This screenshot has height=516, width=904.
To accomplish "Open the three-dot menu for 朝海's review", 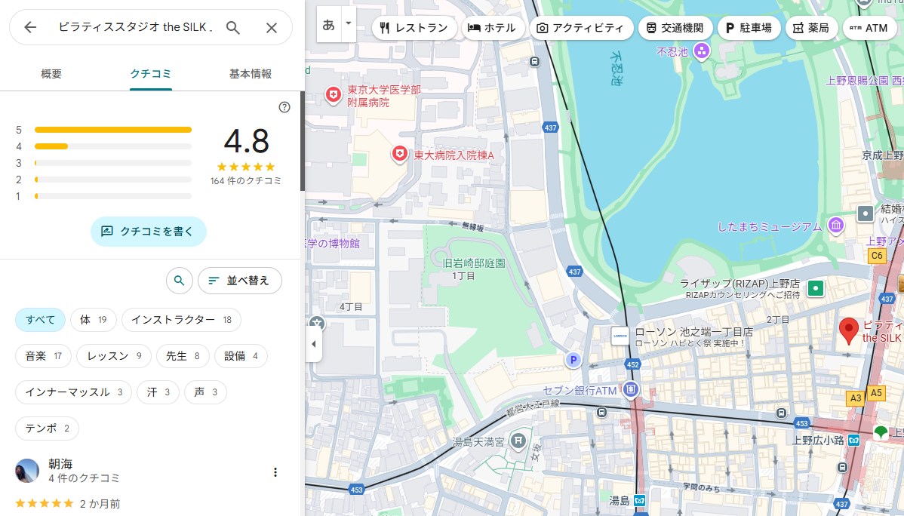I will [x=275, y=472].
